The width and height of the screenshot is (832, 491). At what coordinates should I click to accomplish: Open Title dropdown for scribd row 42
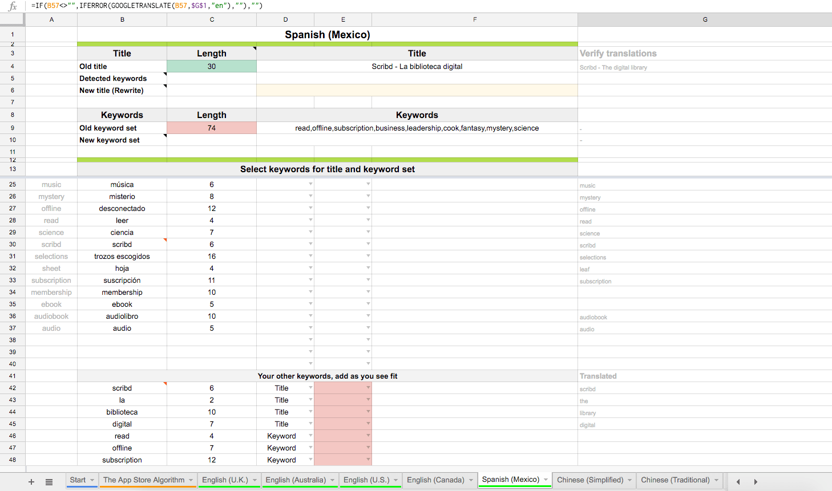pyautogui.click(x=310, y=388)
